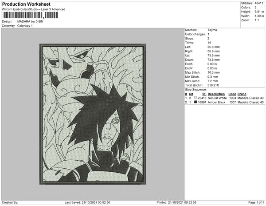Click the EndX value 0.00 in
The image size is (266, 206).
tap(212, 64)
